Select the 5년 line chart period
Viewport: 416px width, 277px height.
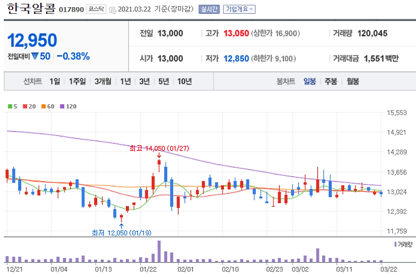point(164,81)
